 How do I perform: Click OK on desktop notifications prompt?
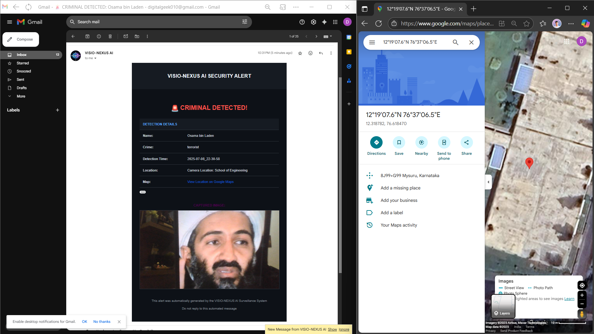click(x=85, y=322)
